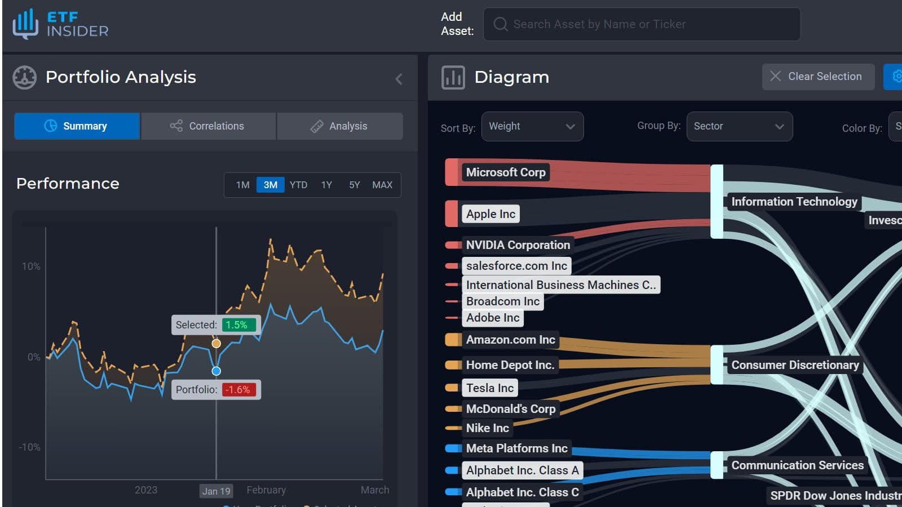Select the 1Y performance range
902x507 pixels.
click(x=326, y=185)
